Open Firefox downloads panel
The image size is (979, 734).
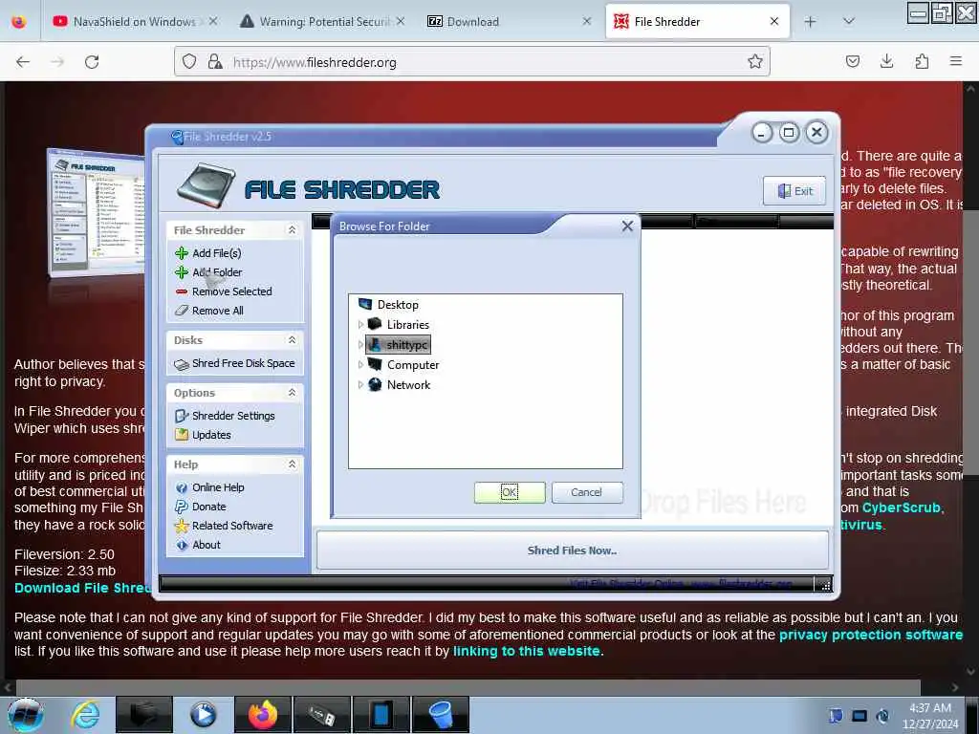[x=886, y=61]
